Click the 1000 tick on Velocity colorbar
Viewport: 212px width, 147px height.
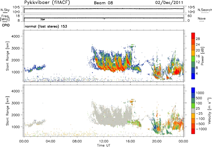click(200, 93)
